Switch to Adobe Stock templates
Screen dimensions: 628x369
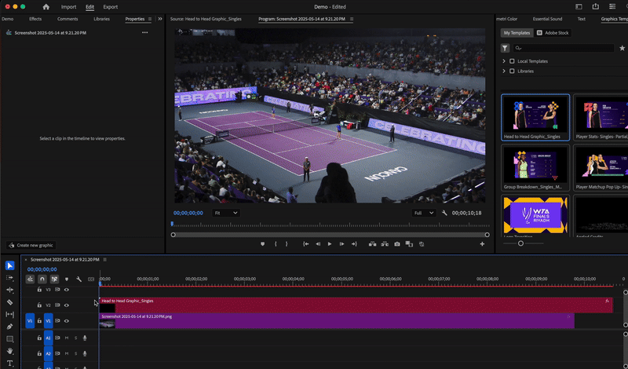(x=553, y=33)
